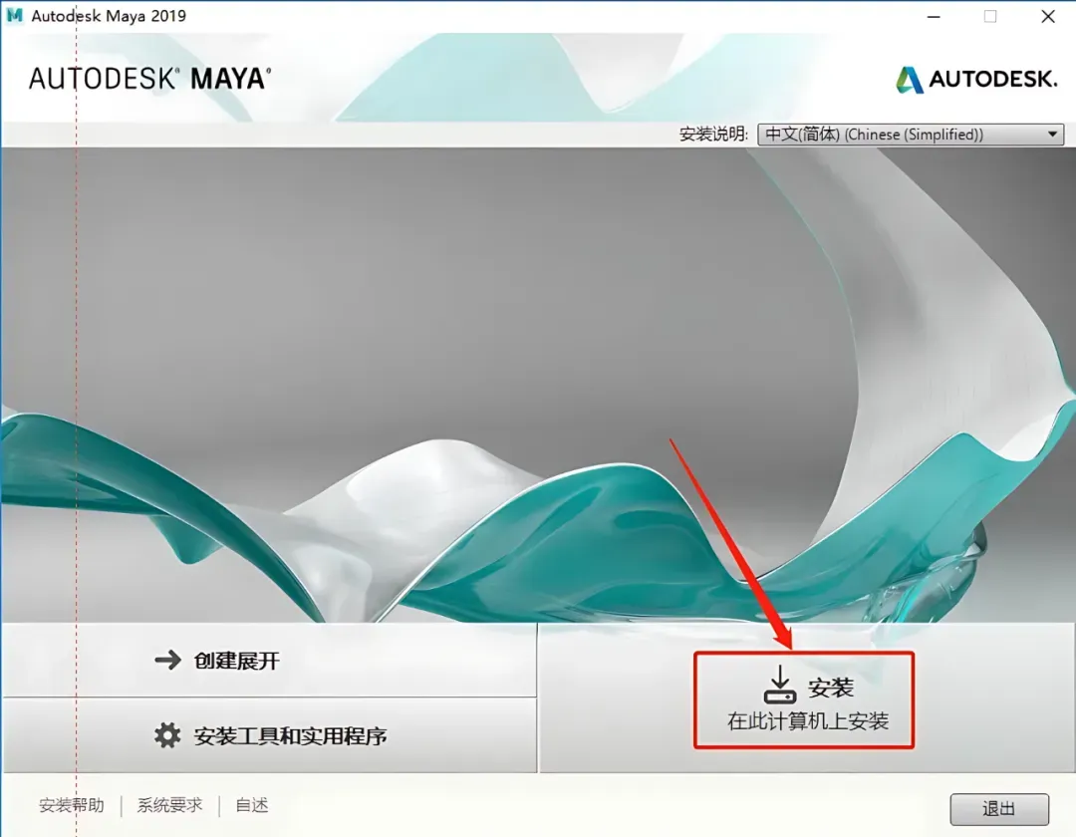Click the Maya app icon in title bar

[x=14, y=16]
